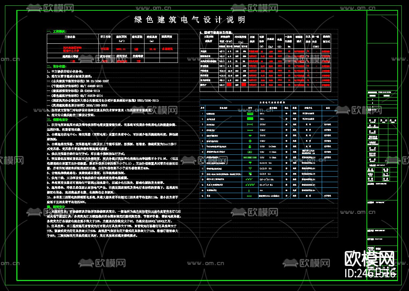Select the 1X36W specification cell
409x291 pixels.
263,130
